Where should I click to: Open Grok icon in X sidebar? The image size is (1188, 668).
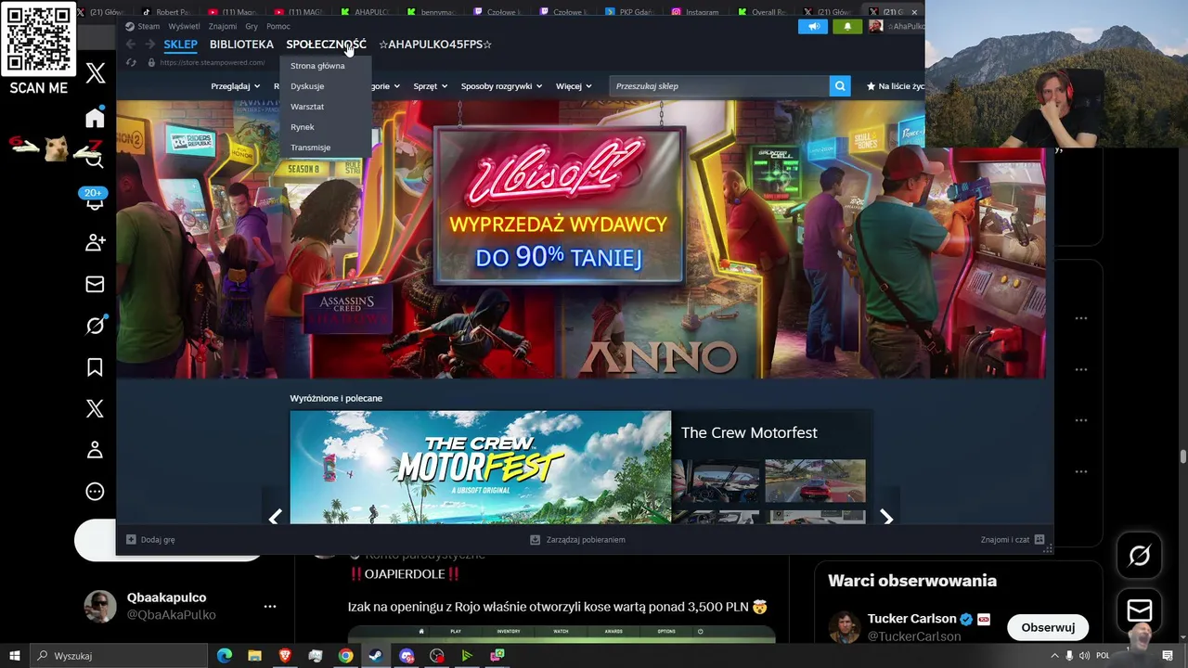[x=95, y=326]
